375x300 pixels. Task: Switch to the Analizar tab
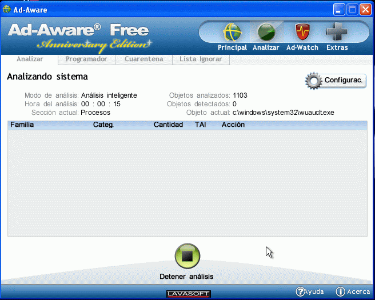coord(30,59)
